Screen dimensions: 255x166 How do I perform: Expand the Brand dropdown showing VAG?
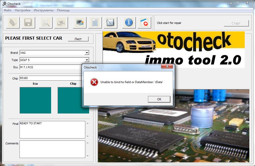tap(87, 53)
